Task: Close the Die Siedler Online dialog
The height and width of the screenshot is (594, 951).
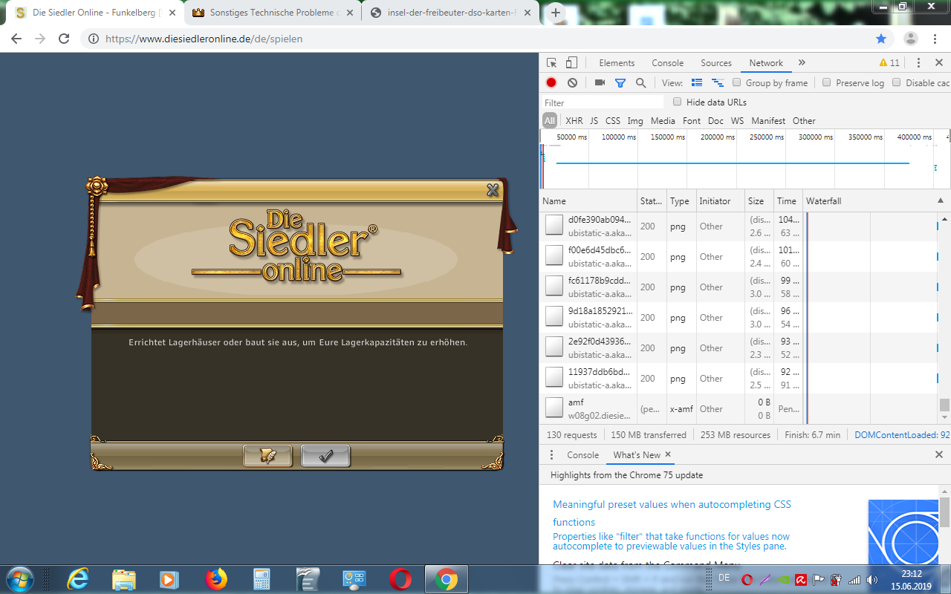Action: 493,190
